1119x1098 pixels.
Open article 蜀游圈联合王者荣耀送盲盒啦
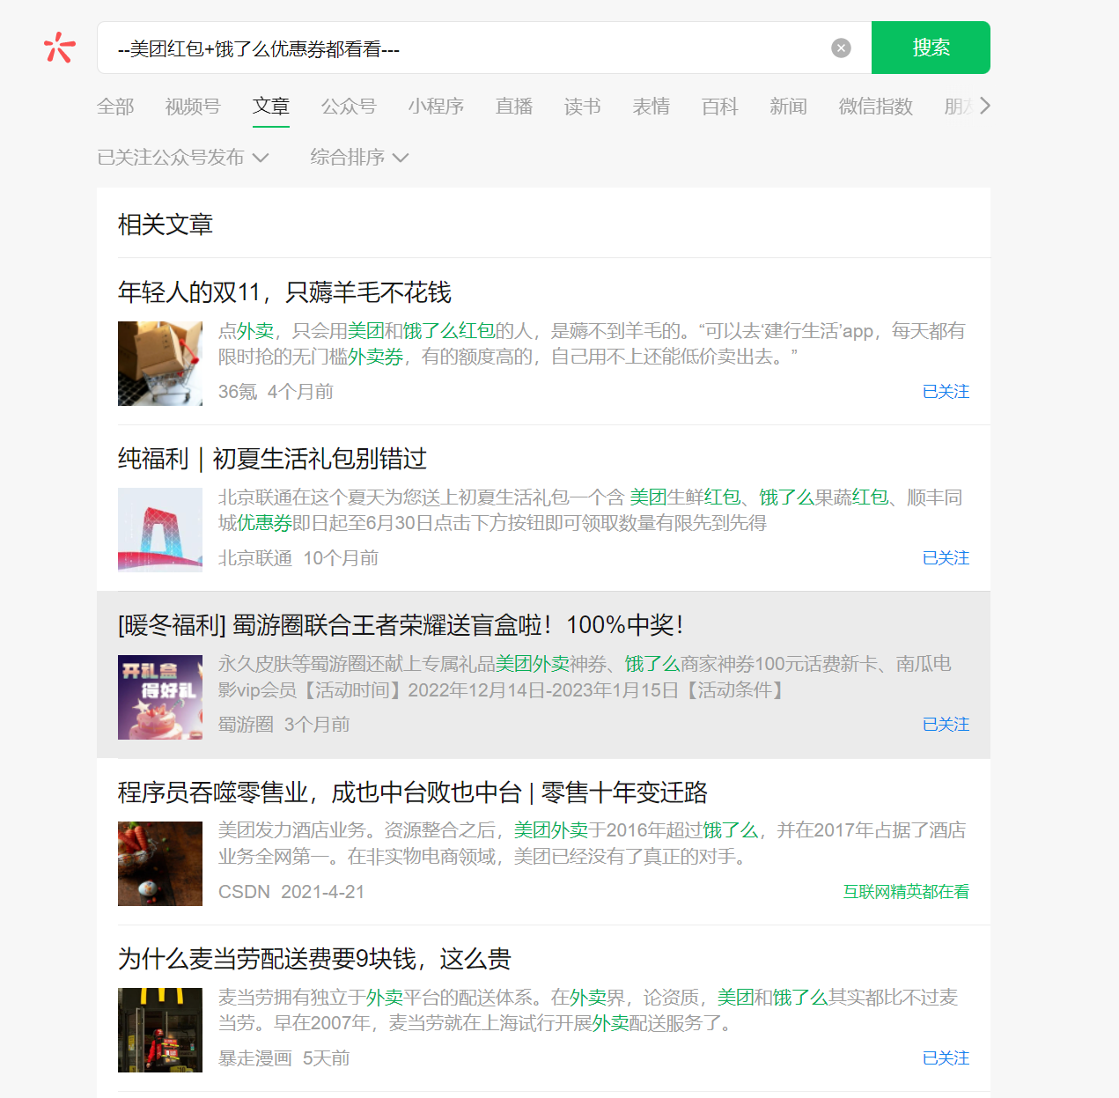point(401,625)
